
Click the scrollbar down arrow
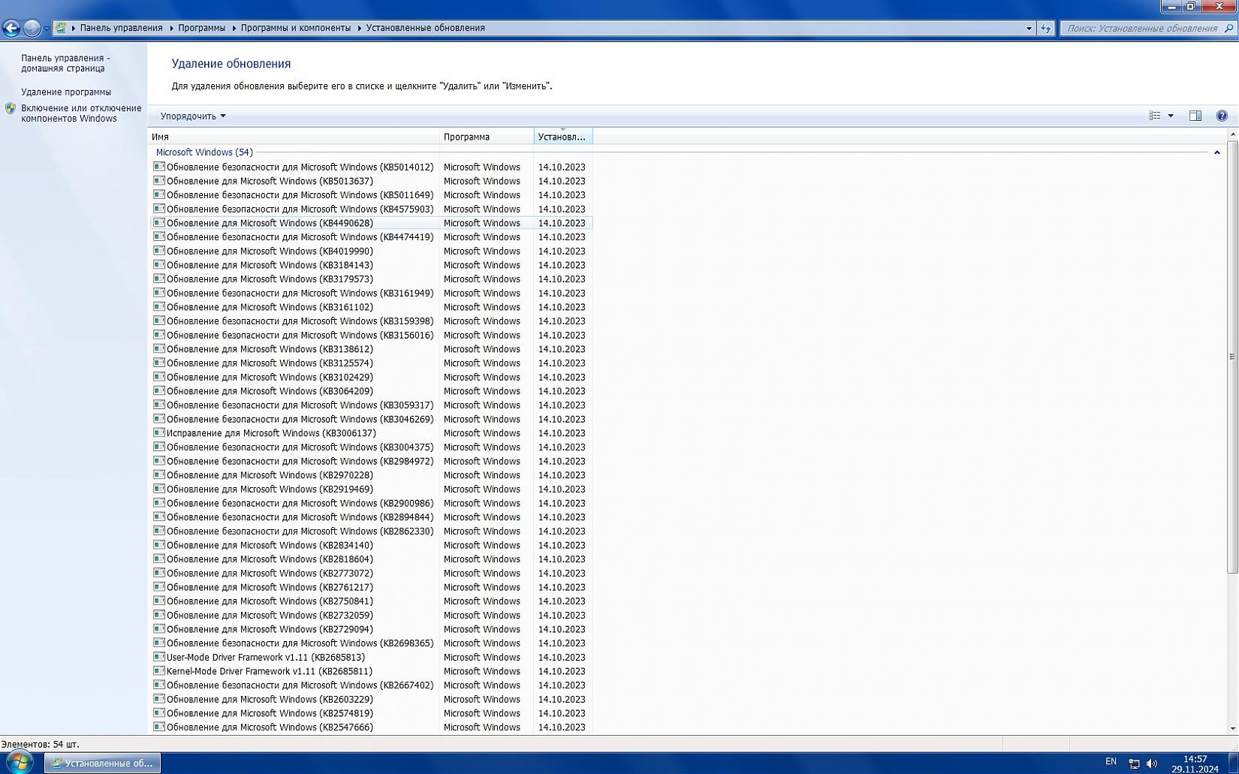(x=1232, y=729)
